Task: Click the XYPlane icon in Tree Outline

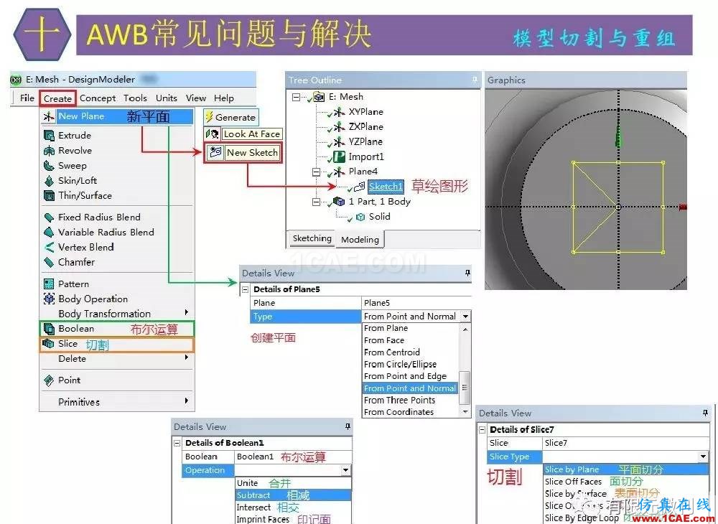Action: [x=340, y=112]
